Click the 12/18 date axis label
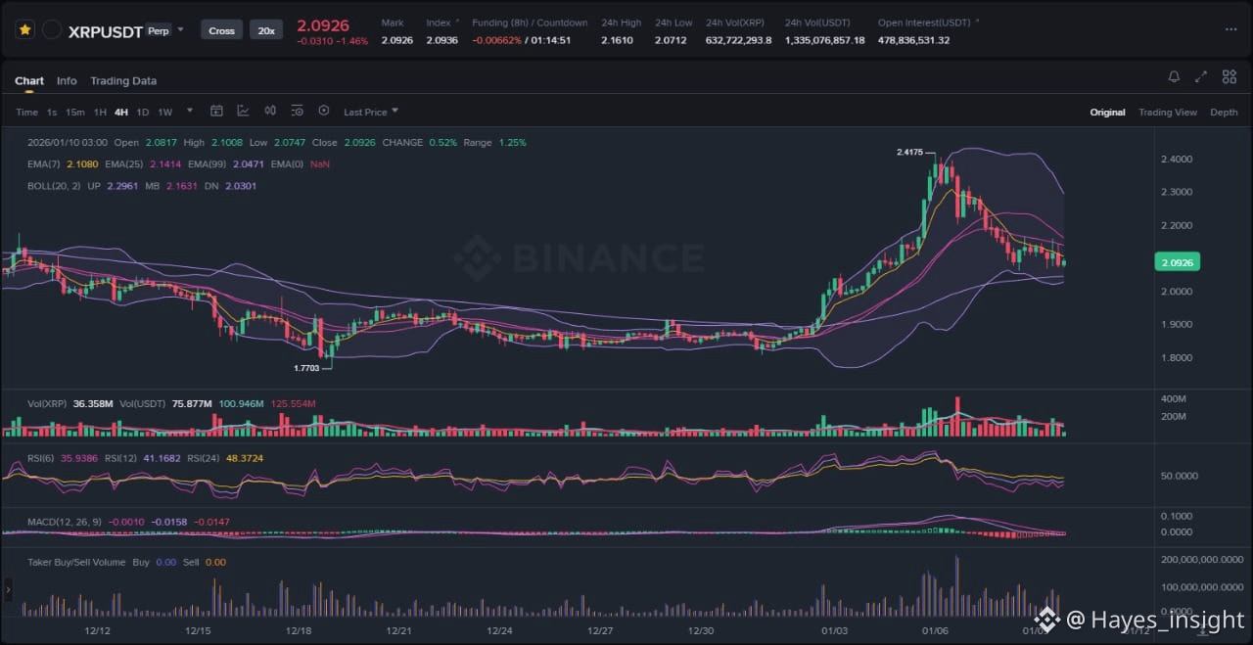The width and height of the screenshot is (1253, 645). pyautogui.click(x=298, y=631)
